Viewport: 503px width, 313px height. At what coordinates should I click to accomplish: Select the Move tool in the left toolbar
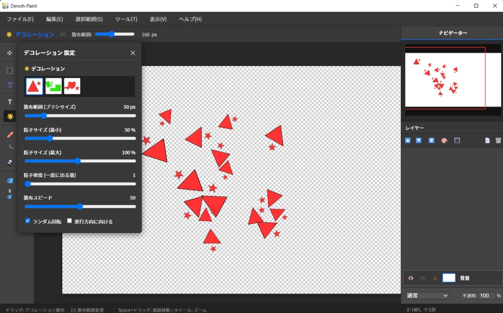[x=10, y=53]
